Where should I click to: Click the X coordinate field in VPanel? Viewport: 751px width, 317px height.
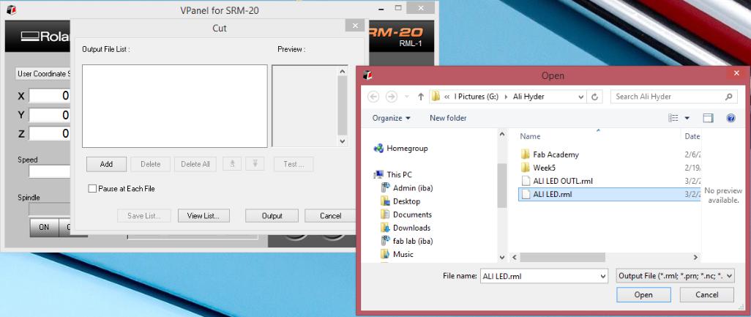[49, 96]
